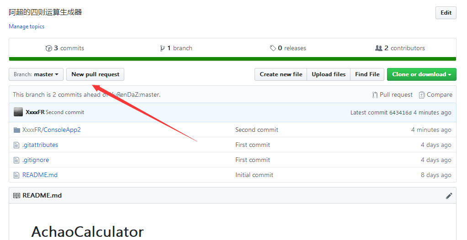Click the Upload files button

tap(329, 74)
